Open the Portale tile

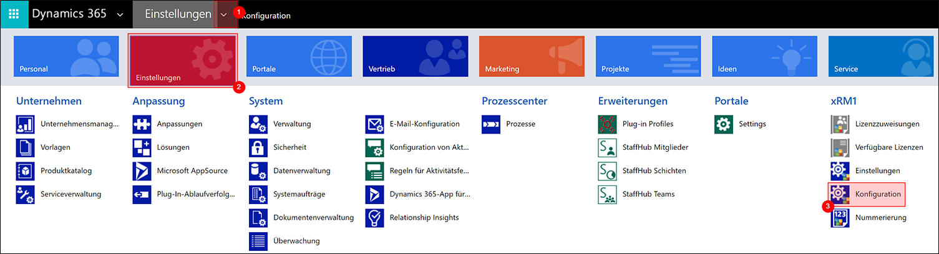(299, 56)
